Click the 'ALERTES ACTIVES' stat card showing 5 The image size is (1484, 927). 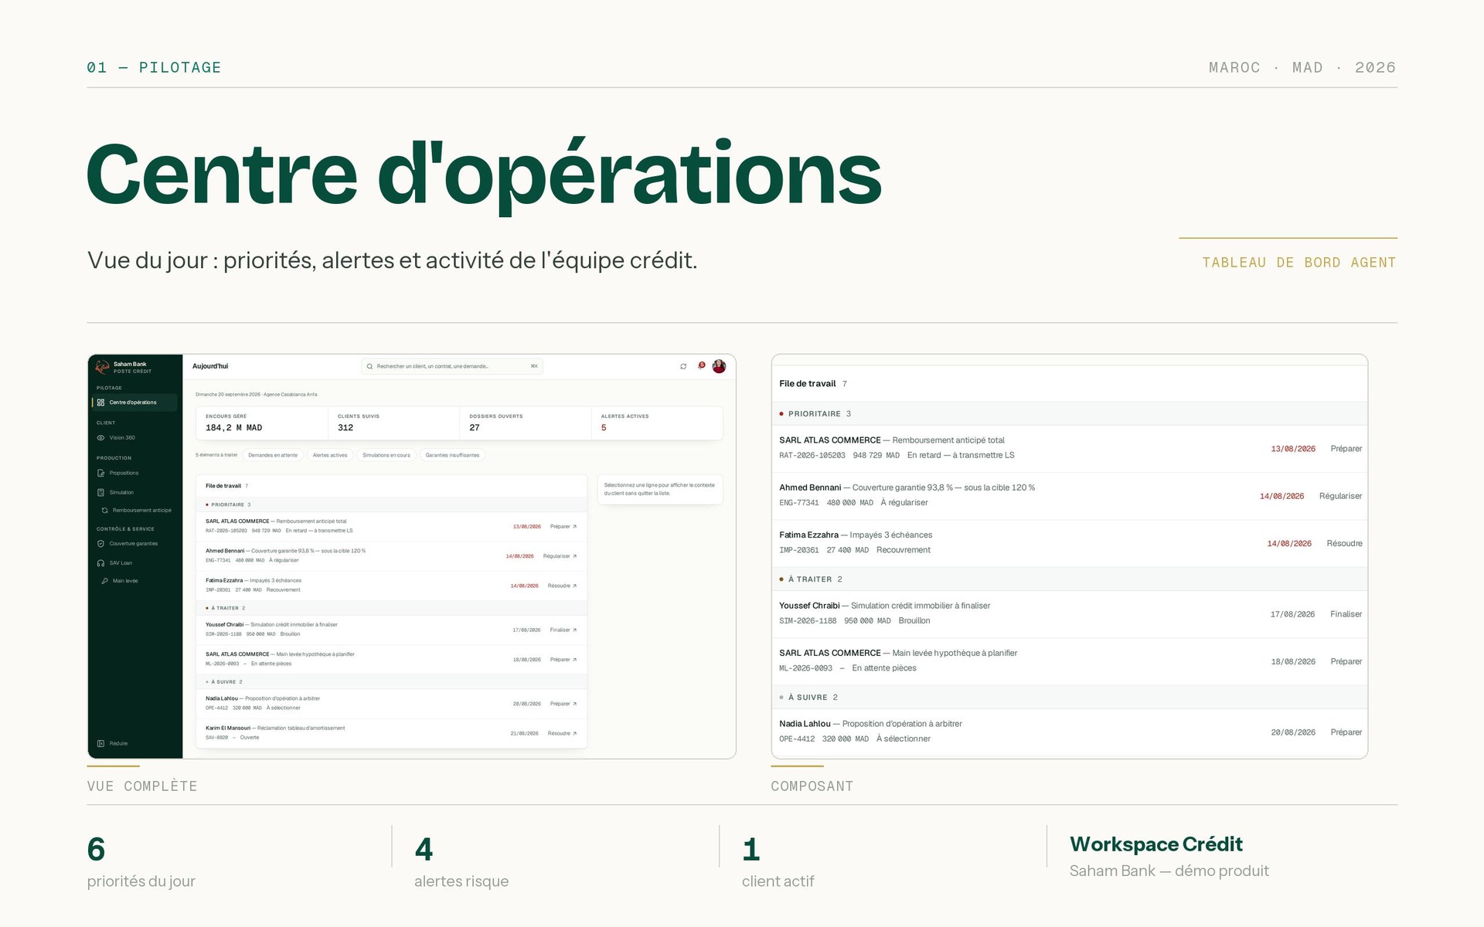click(657, 423)
